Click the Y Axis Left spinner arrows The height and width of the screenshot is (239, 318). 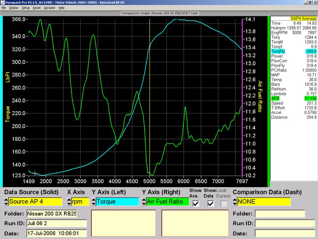pos(93,202)
